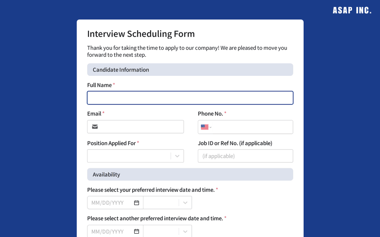Open the Position Applied For dropdown

[129, 156]
